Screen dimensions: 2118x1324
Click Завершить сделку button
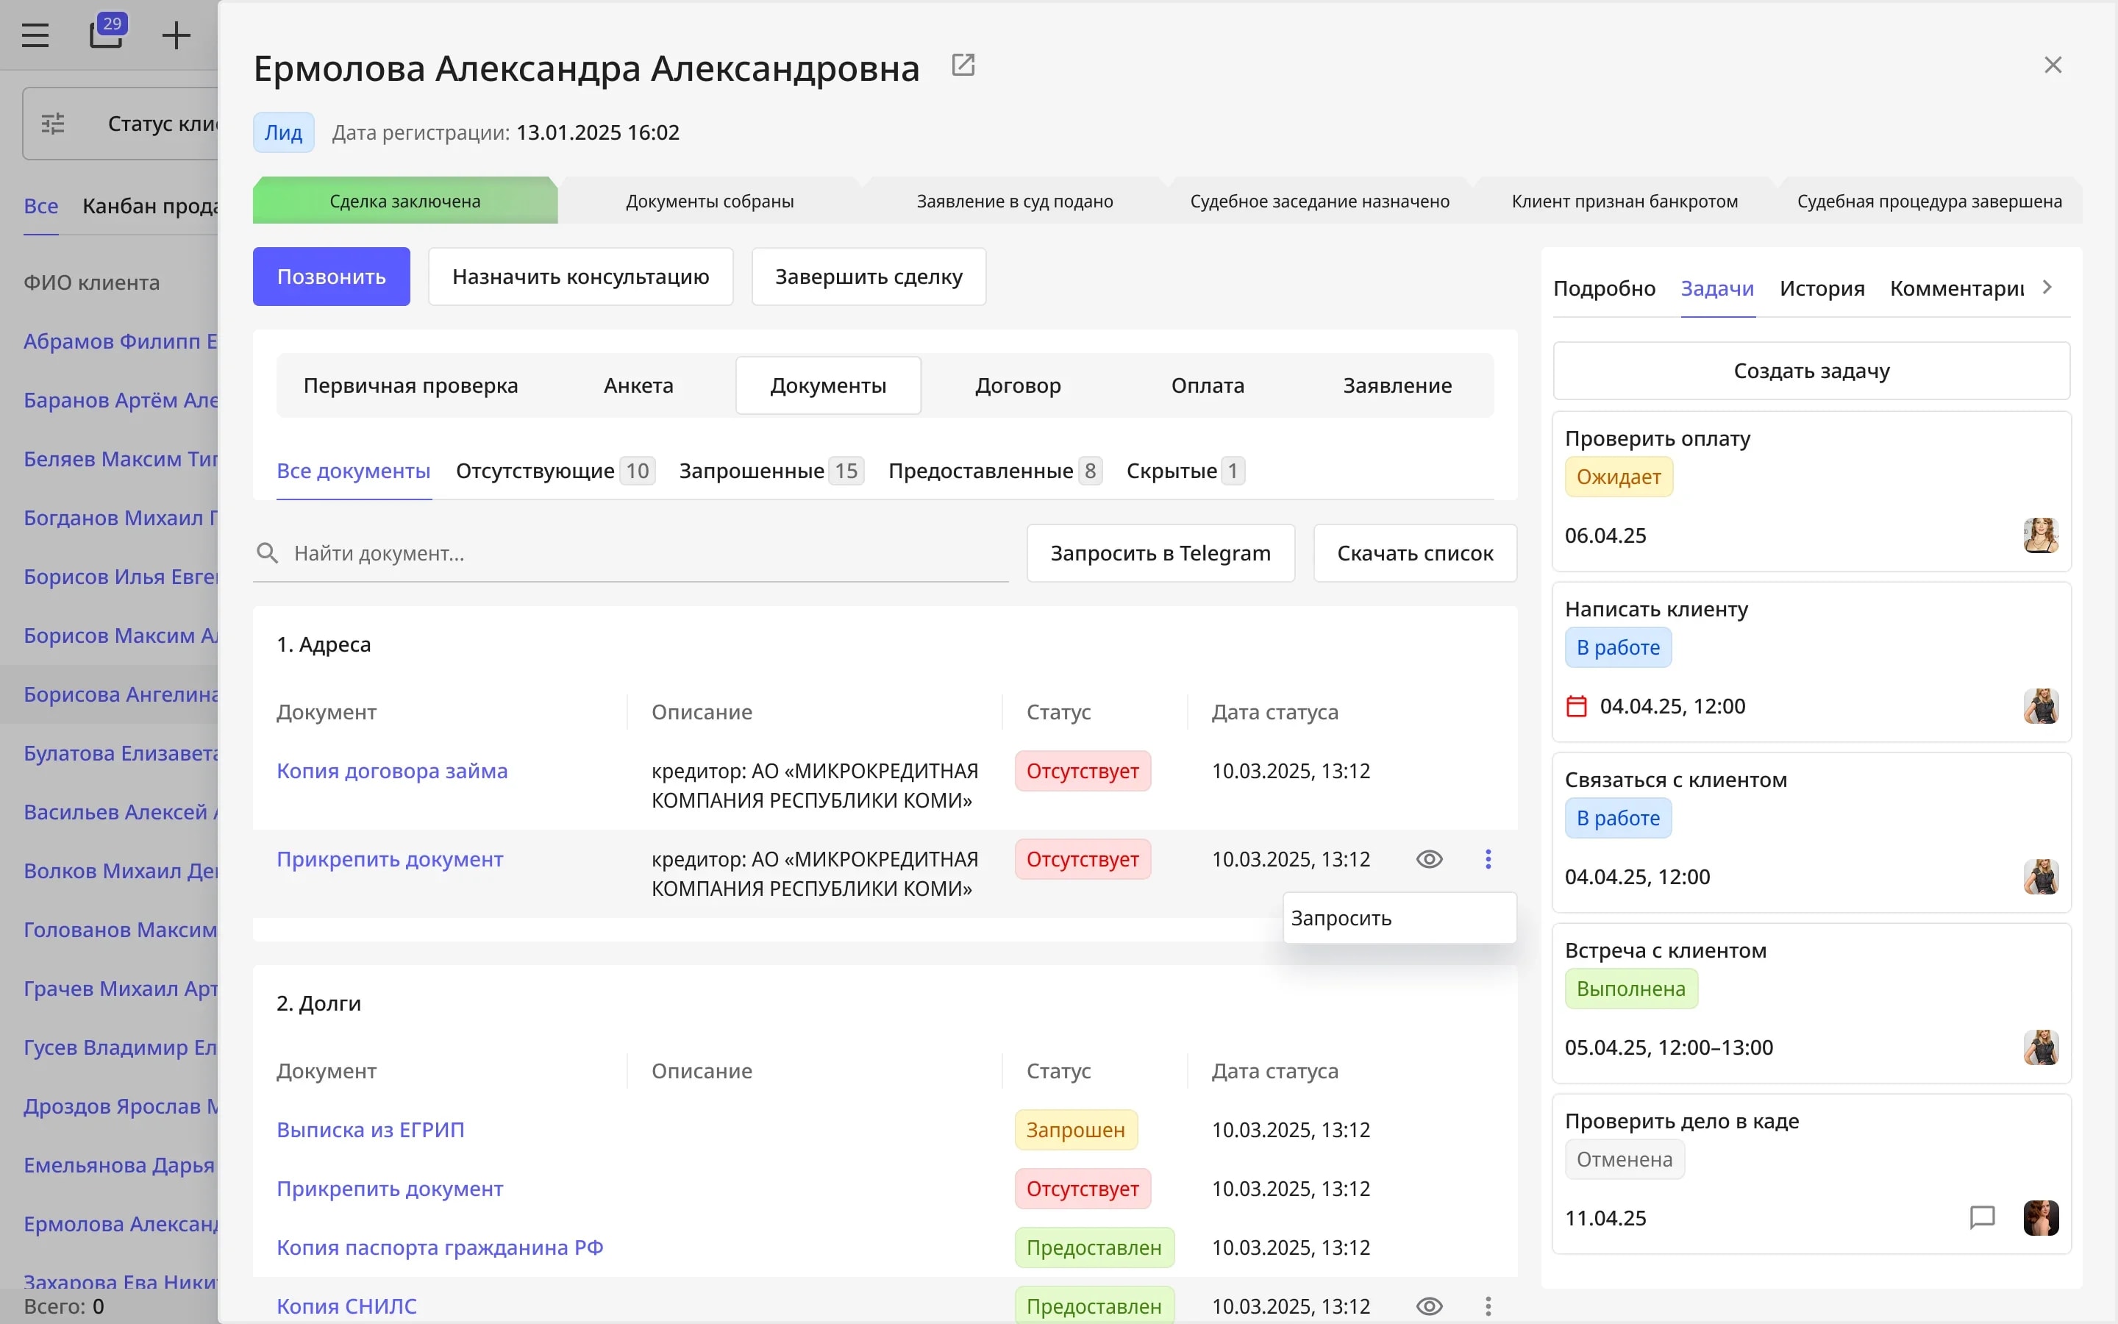tap(869, 277)
